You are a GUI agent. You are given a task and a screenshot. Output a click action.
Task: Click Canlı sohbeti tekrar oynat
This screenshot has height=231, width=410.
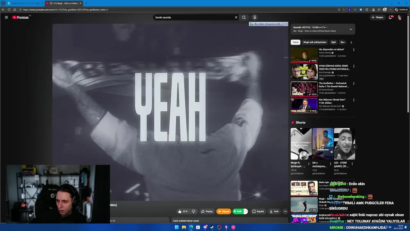tap(186, 221)
